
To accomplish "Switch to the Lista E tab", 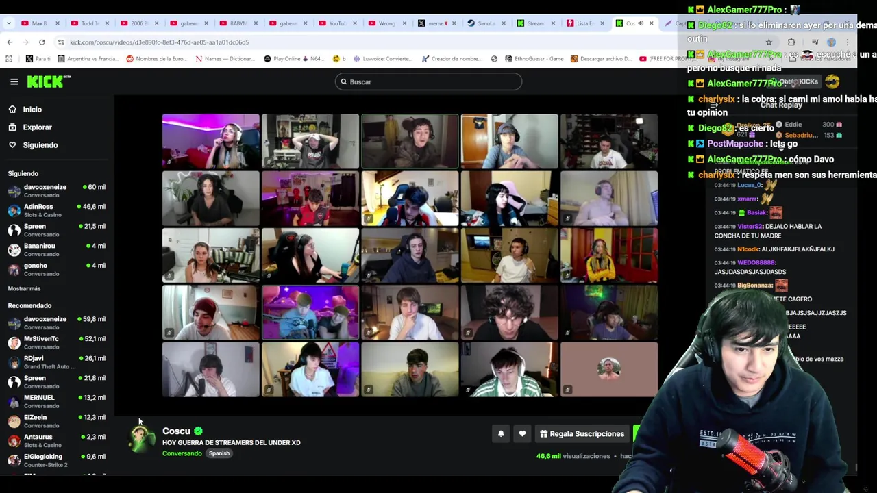I will coord(585,23).
